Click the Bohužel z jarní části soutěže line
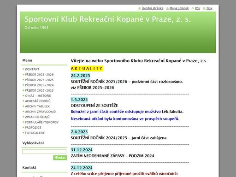236x177 pixels. 127,112
